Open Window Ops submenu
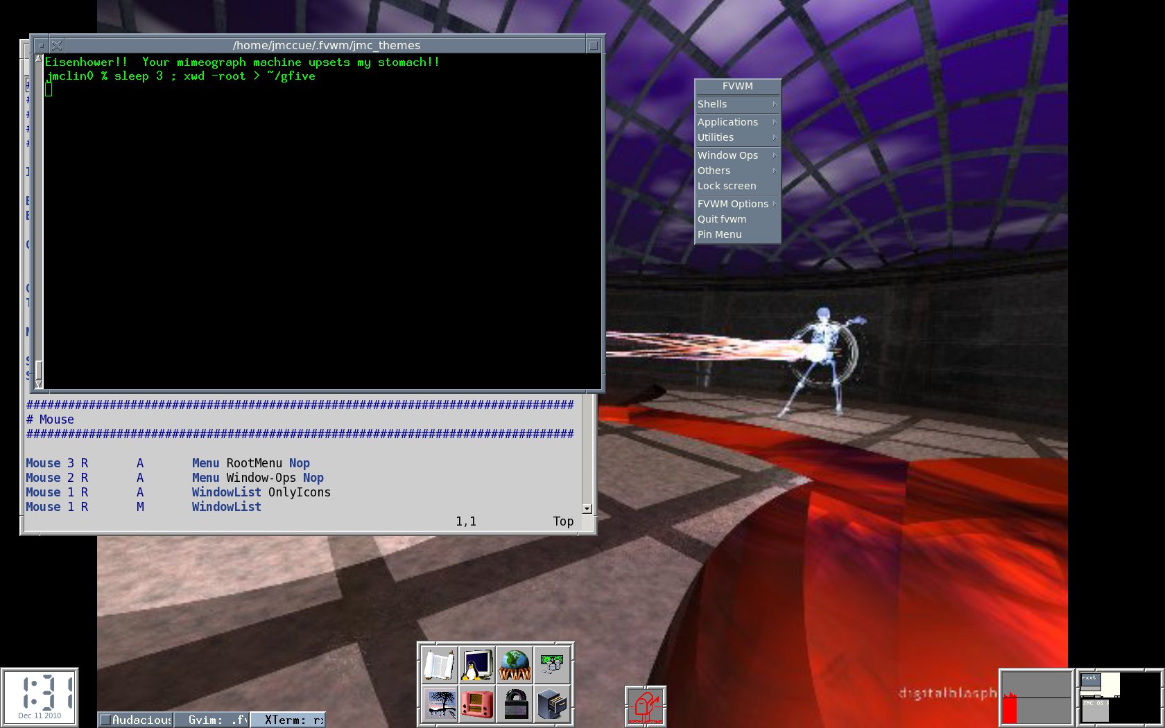 click(x=737, y=155)
